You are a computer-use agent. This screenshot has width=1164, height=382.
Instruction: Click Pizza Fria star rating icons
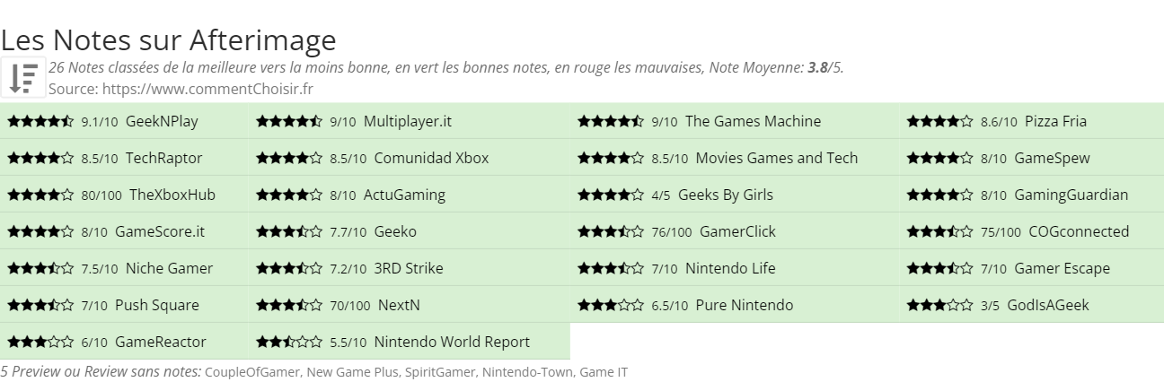pyautogui.click(x=939, y=121)
